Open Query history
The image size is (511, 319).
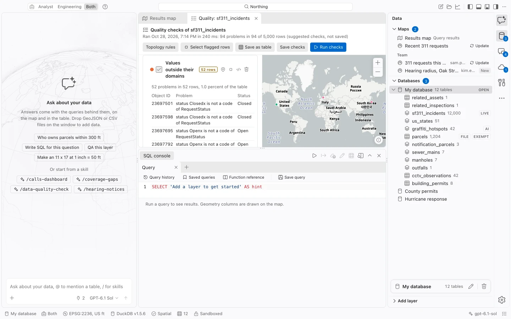(159, 177)
